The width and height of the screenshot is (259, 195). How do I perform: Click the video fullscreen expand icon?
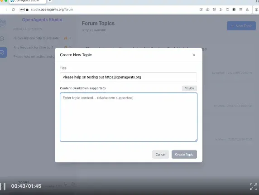pos(254,186)
